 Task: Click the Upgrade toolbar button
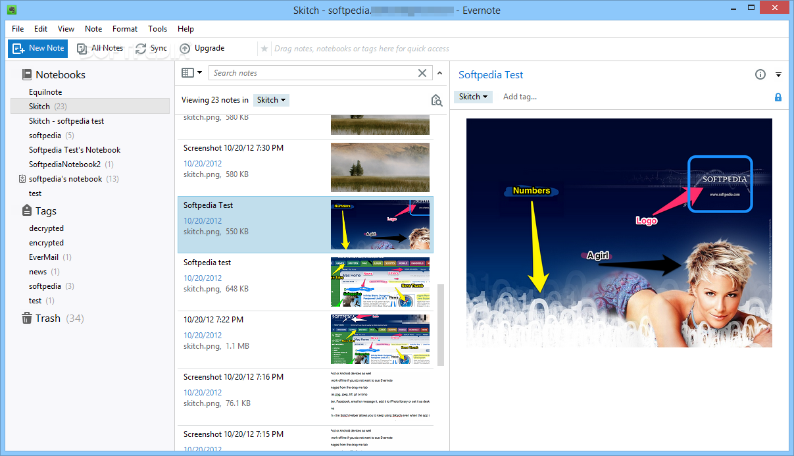tap(202, 48)
